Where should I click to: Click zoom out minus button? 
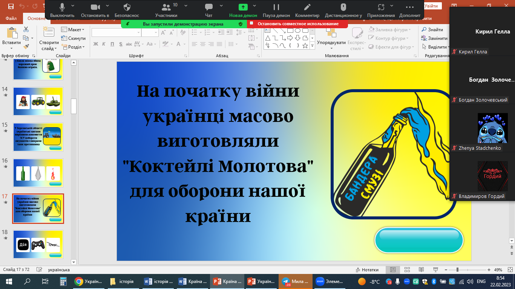(446, 270)
